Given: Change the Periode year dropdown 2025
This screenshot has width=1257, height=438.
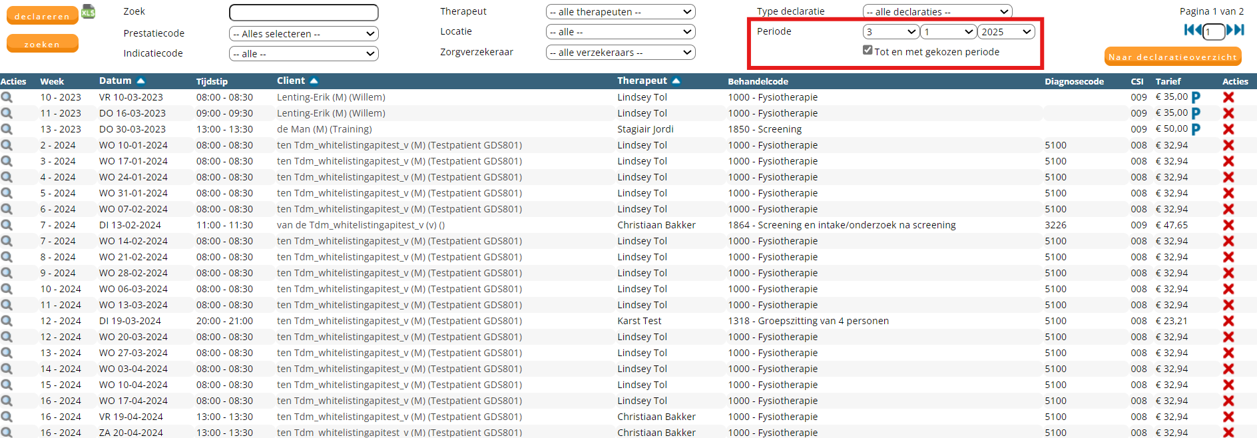Looking at the screenshot, I should (1006, 32).
